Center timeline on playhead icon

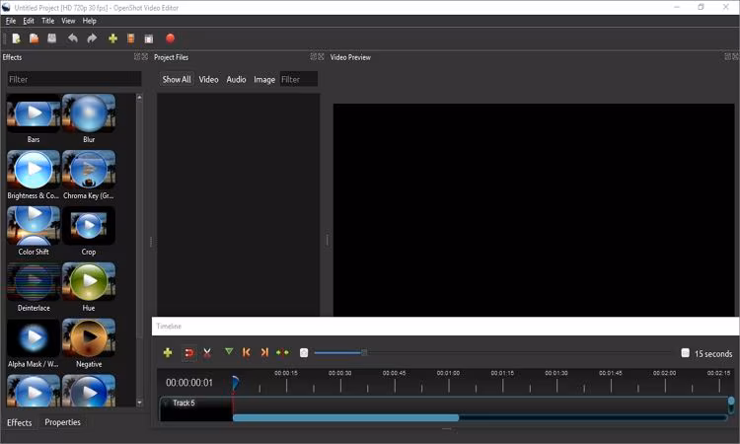(x=283, y=352)
